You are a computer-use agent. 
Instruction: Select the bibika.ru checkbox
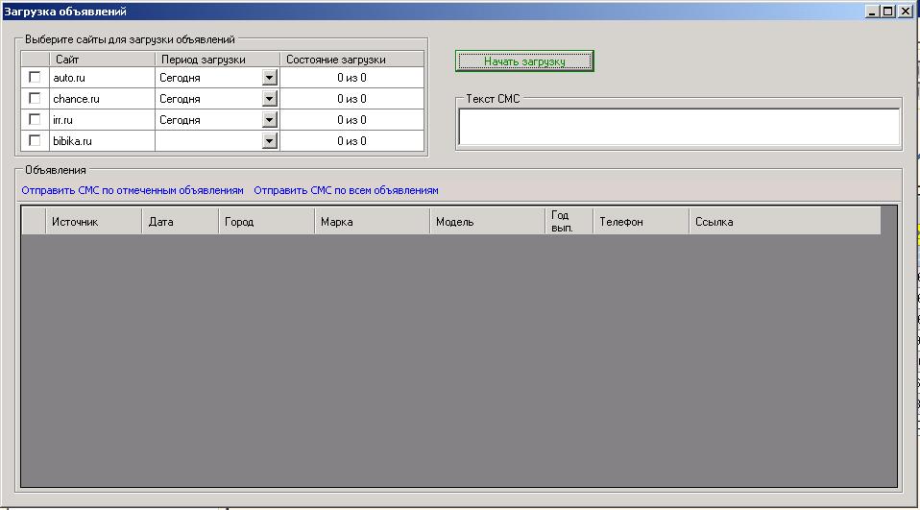tap(36, 141)
